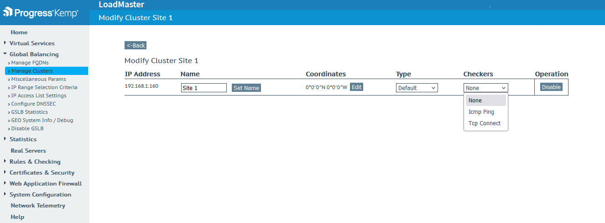Open GSLB Statistics

pos(29,112)
